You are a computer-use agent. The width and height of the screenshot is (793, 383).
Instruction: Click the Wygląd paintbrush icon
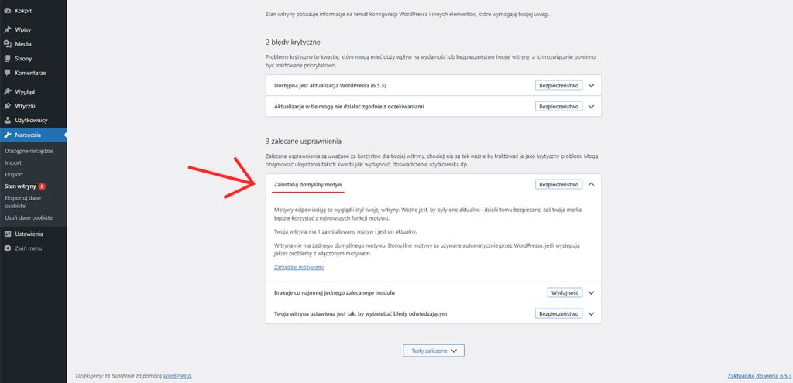pyautogui.click(x=8, y=92)
